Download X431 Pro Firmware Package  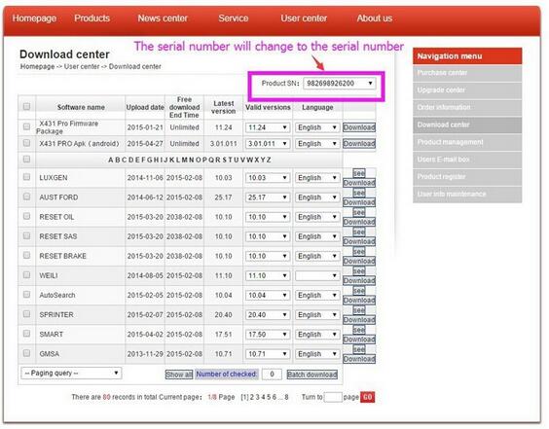359,127
